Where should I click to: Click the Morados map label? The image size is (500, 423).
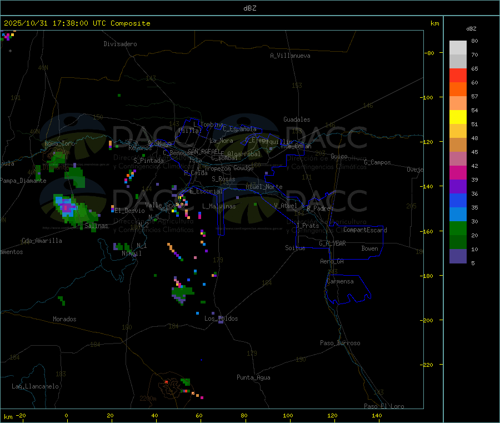65,319
